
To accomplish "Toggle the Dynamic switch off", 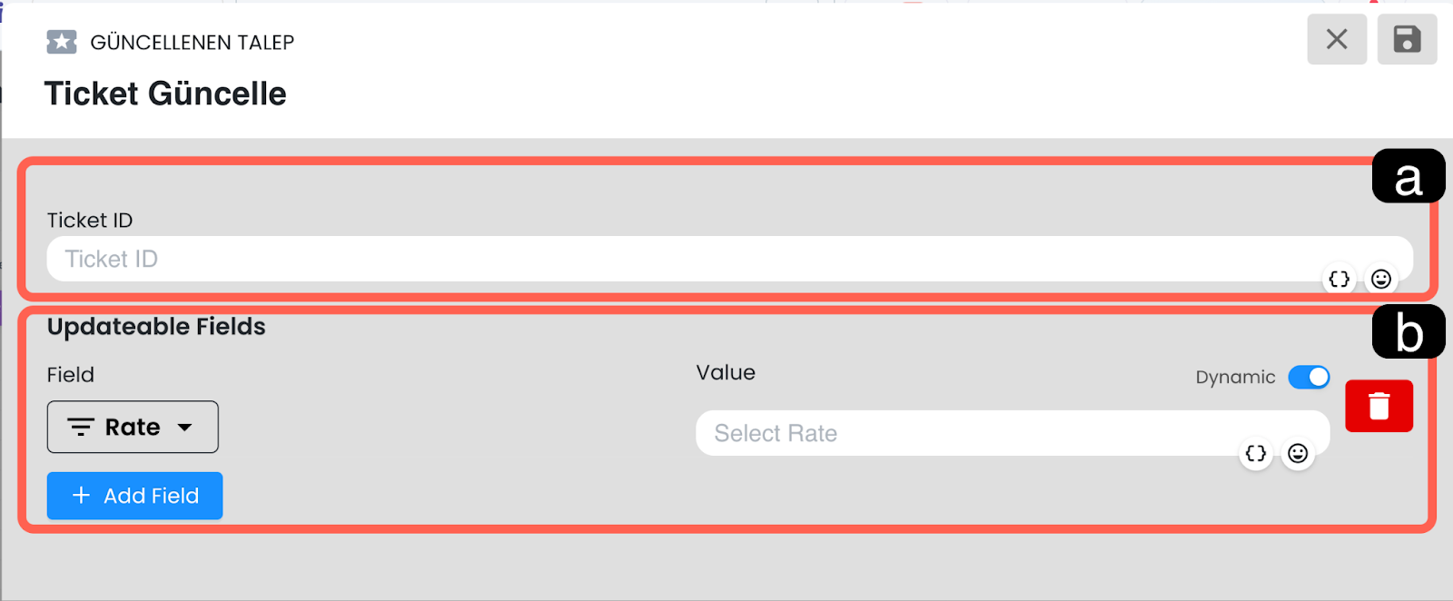I will [x=1309, y=377].
